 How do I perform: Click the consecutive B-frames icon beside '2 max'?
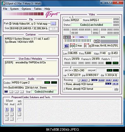pyautogui.click(x=72, y=46)
